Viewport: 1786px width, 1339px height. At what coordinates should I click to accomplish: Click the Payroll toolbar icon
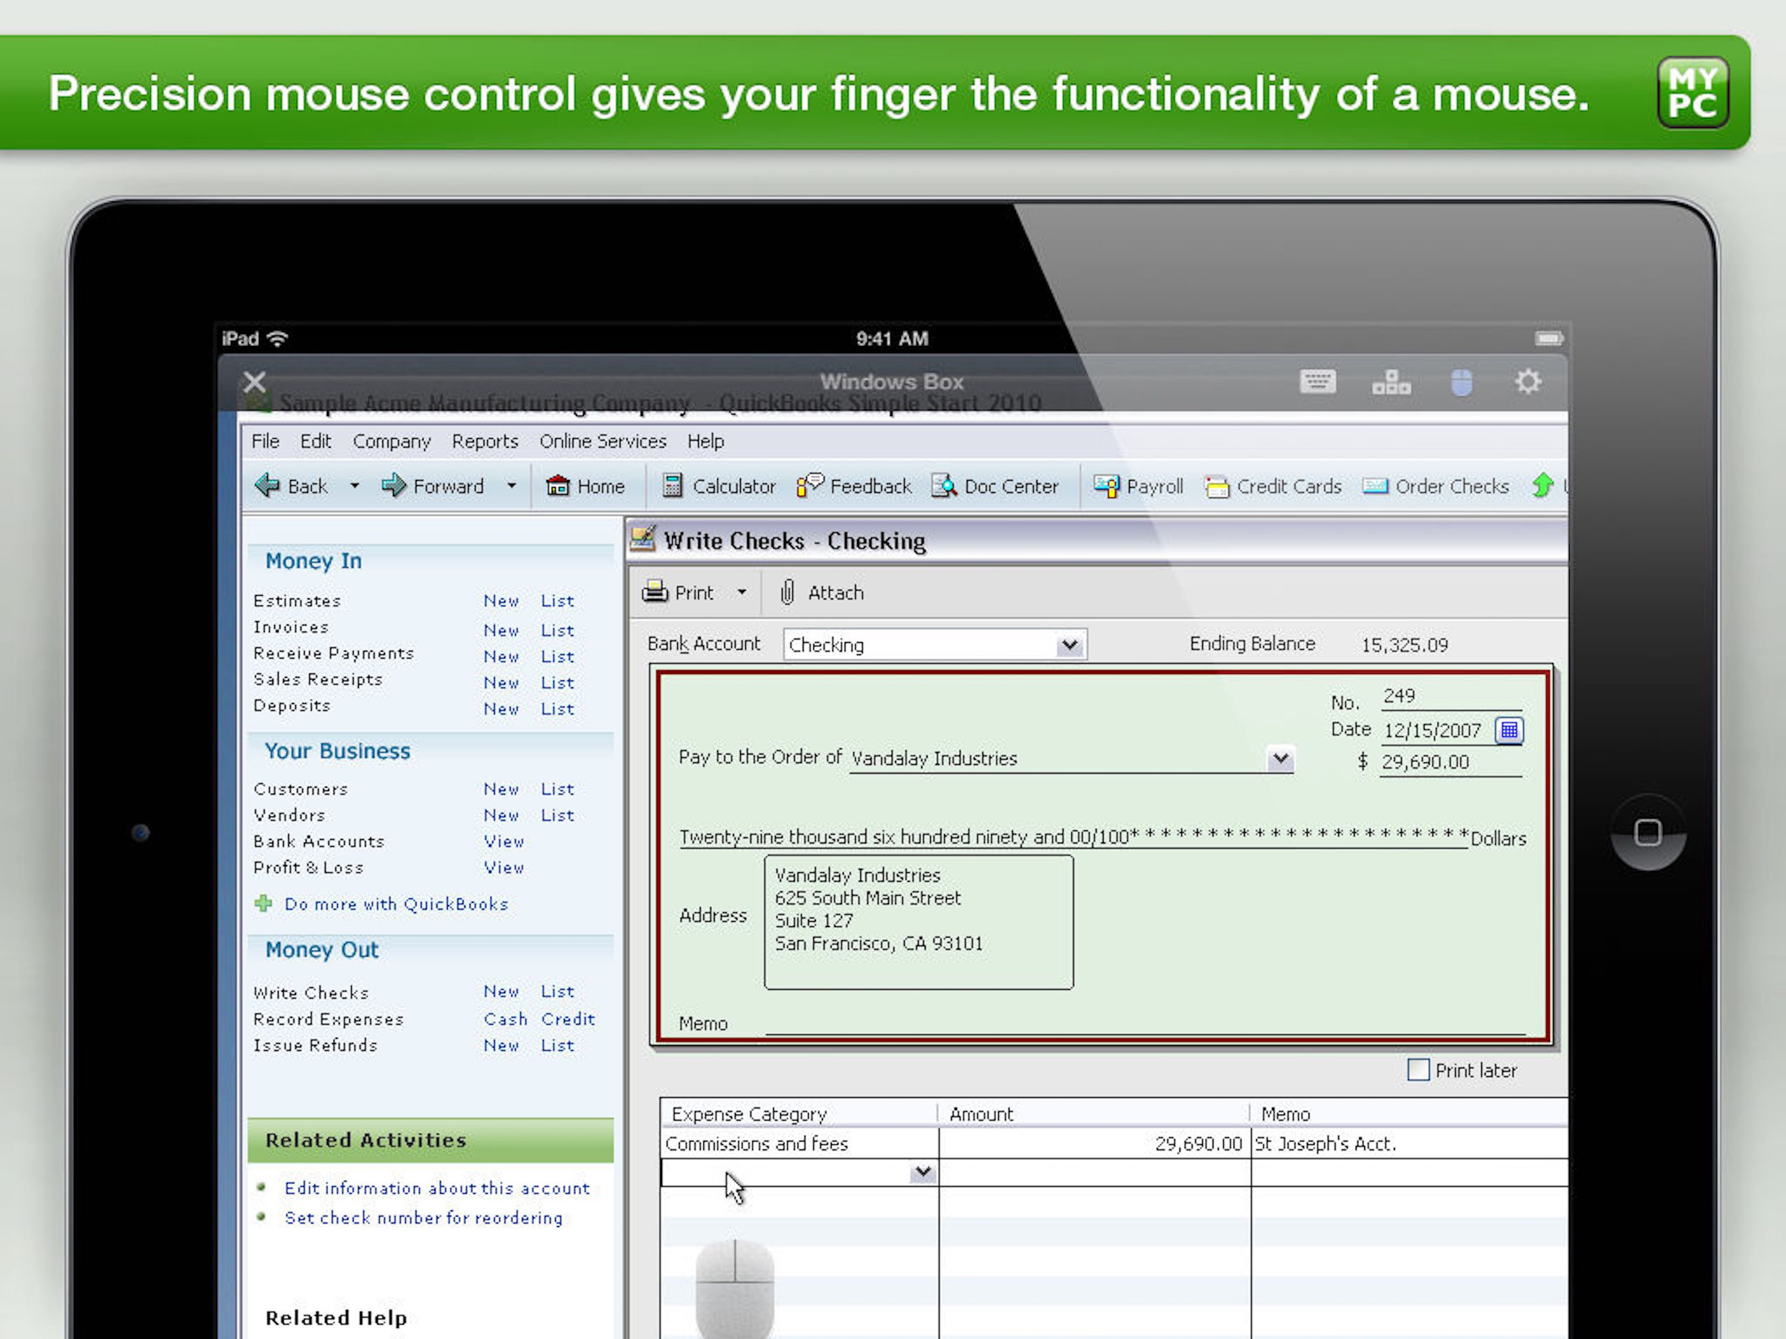click(1105, 485)
